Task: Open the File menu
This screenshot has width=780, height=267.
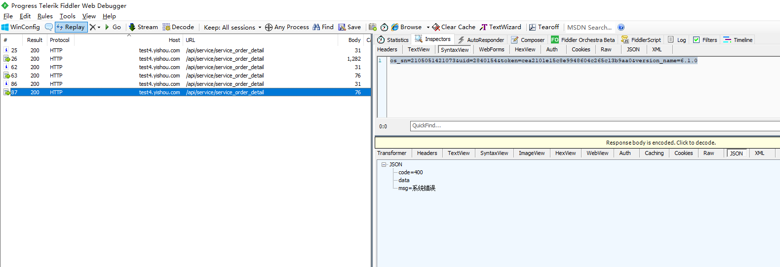Action: point(8,16)
